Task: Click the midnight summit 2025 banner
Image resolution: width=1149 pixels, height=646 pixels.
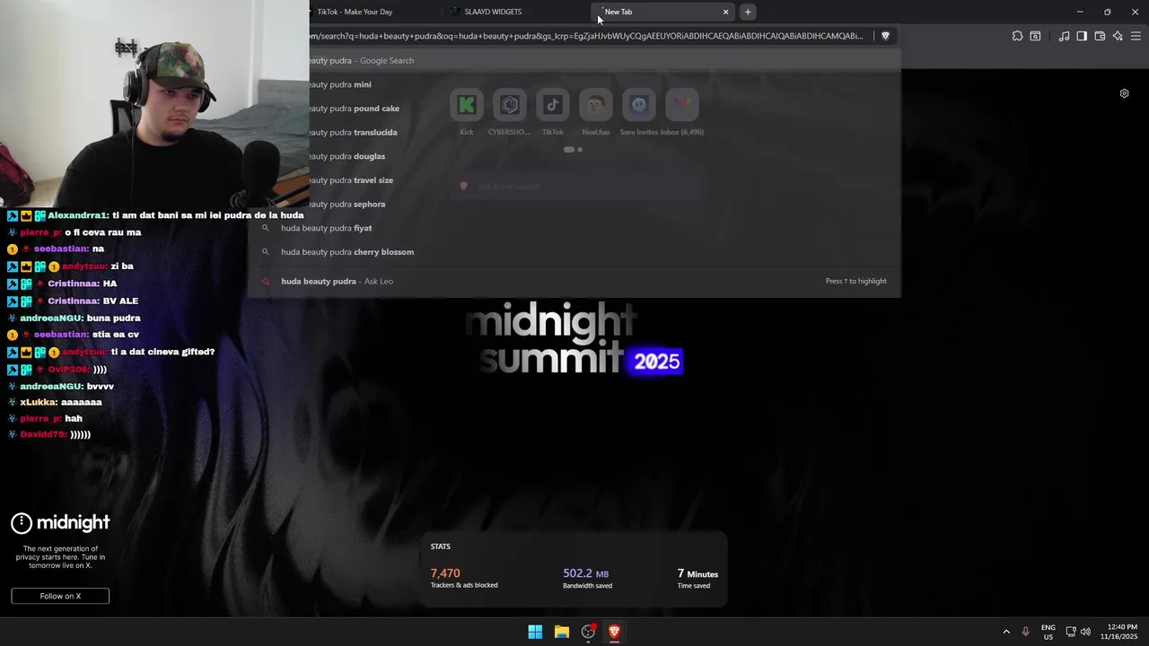Action: click(x=574, y=339)
